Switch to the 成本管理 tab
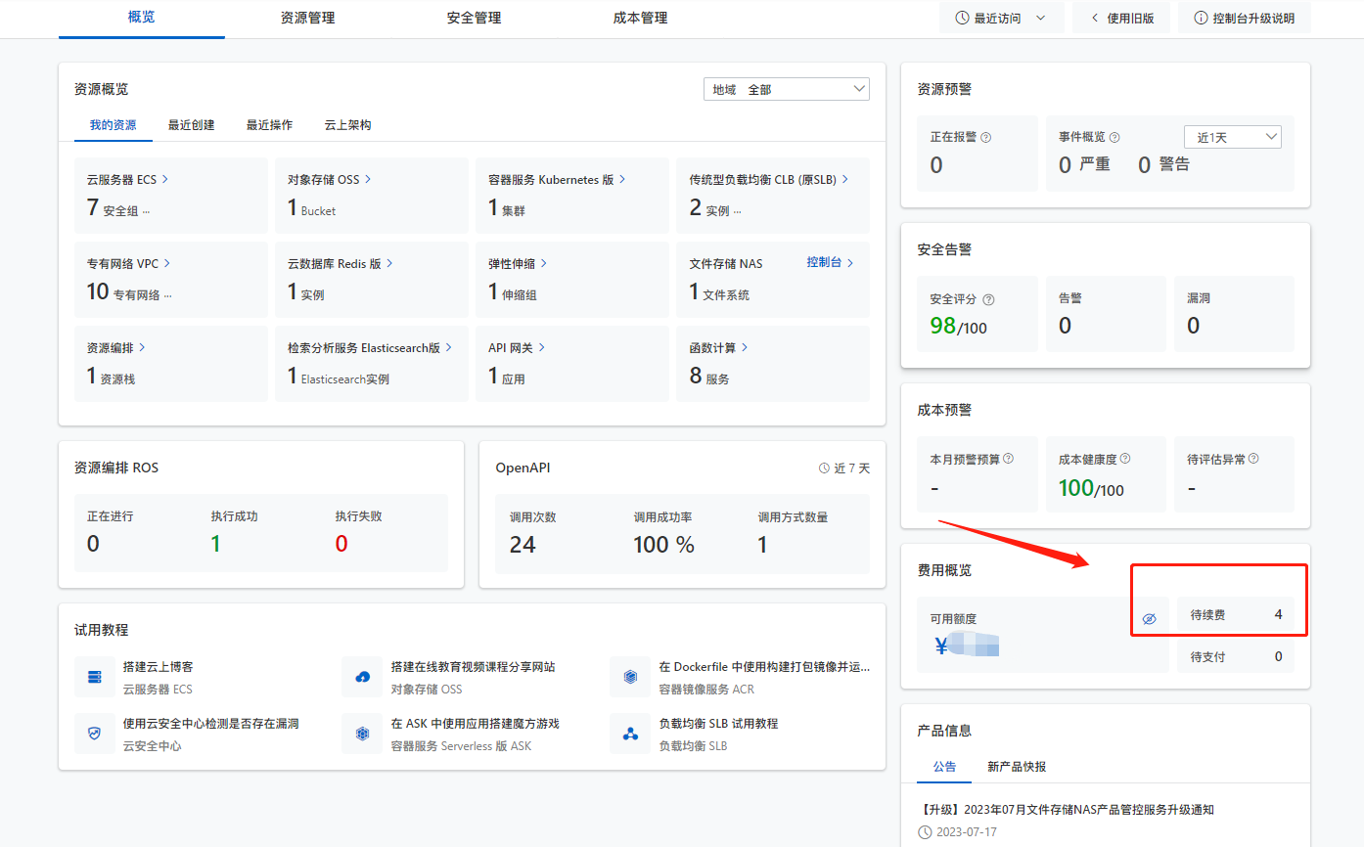Viewport: 1364px width, 847px height. point(641,18)
